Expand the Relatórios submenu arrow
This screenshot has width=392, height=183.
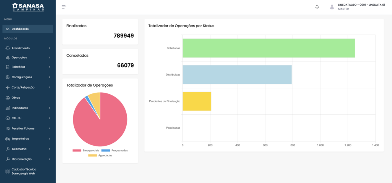[49, 67]
